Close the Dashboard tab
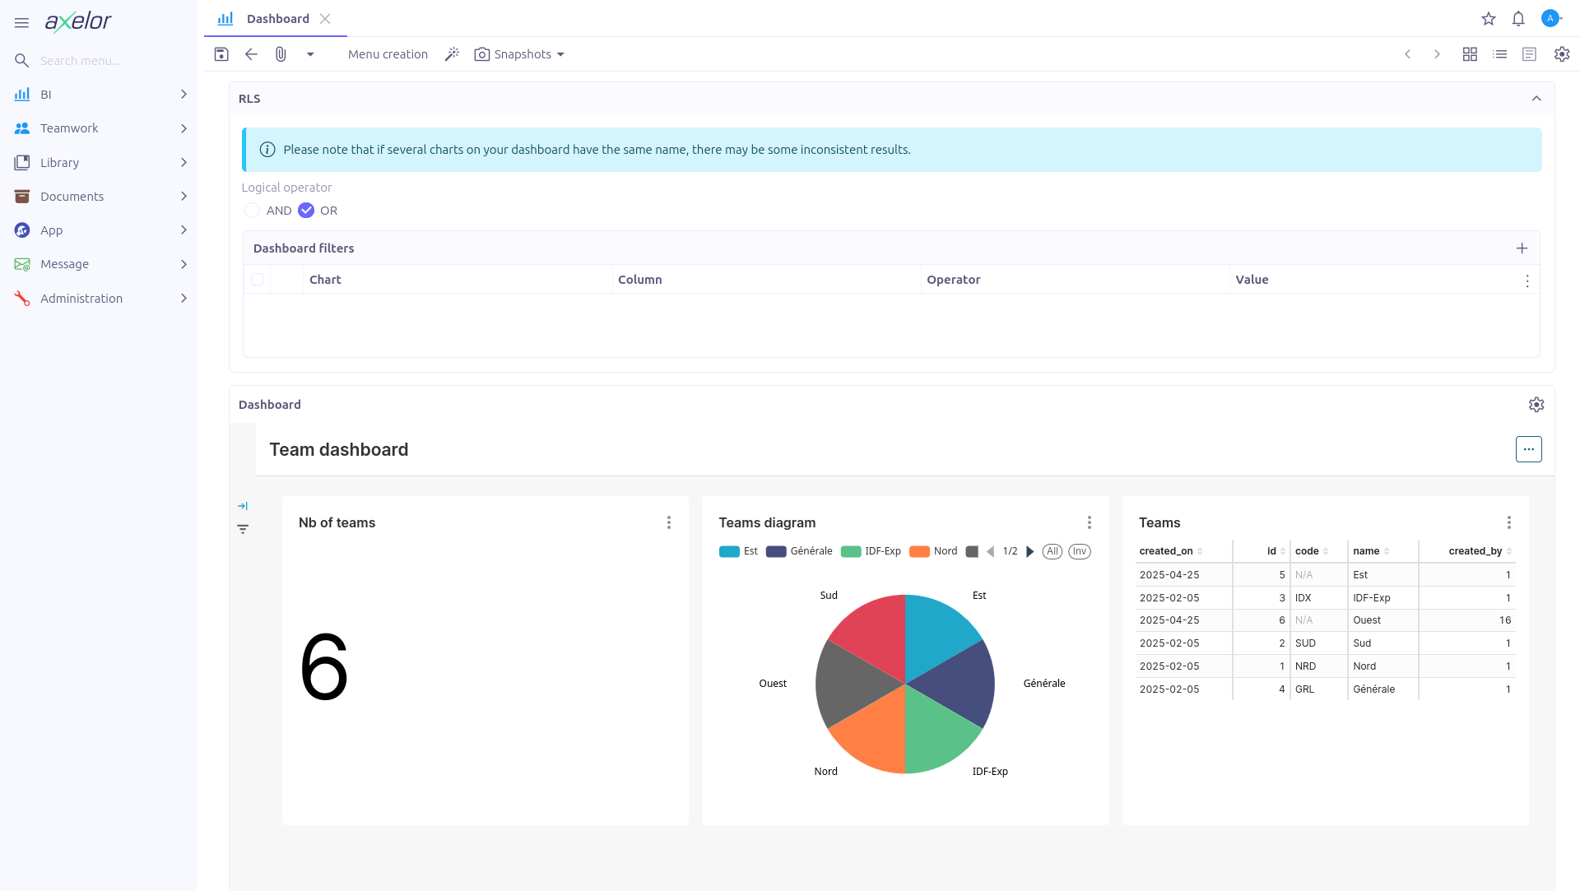1580x891 pixels. [x=325, y=19]
